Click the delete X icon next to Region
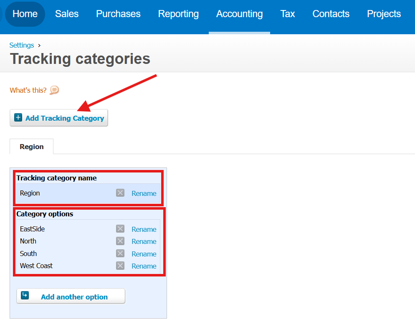This screenshot has width=415, height=327. coord(120,193)
